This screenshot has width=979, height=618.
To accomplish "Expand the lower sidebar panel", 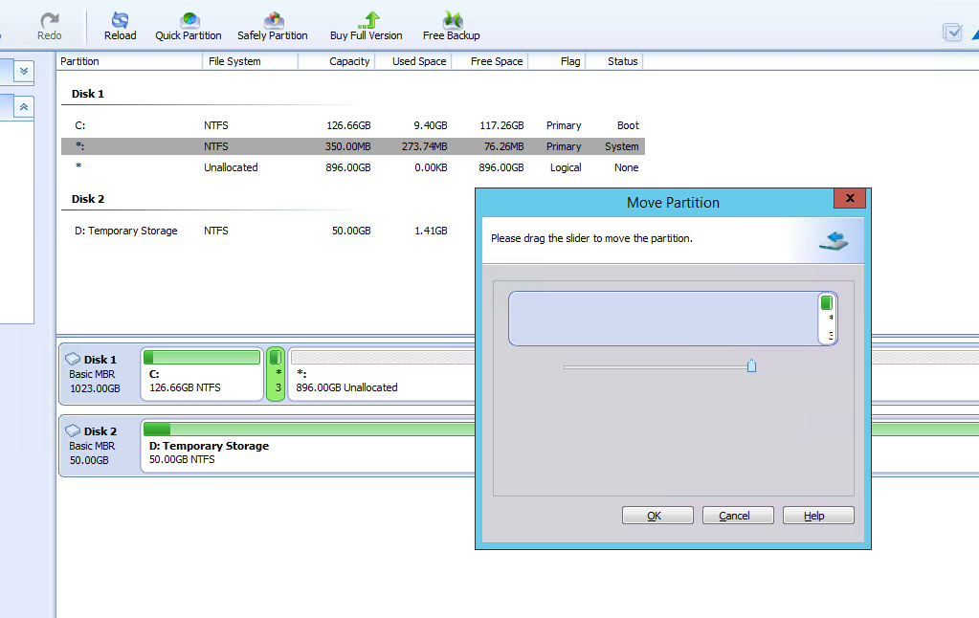I will click(24, 107).
